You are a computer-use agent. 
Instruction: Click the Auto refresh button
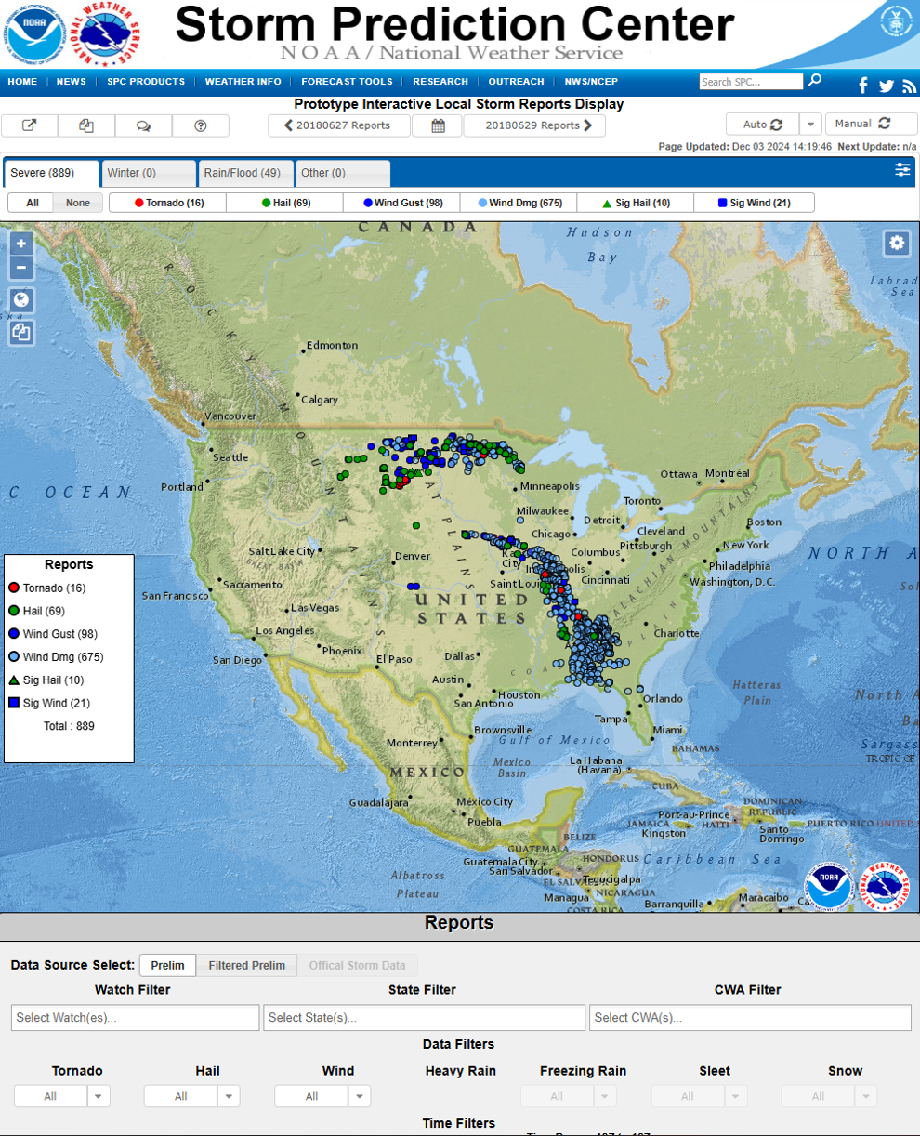[x=762, y=124]
